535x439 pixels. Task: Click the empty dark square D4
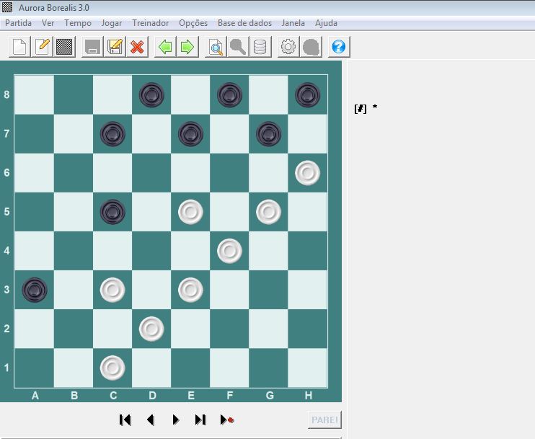click(151, 251)
